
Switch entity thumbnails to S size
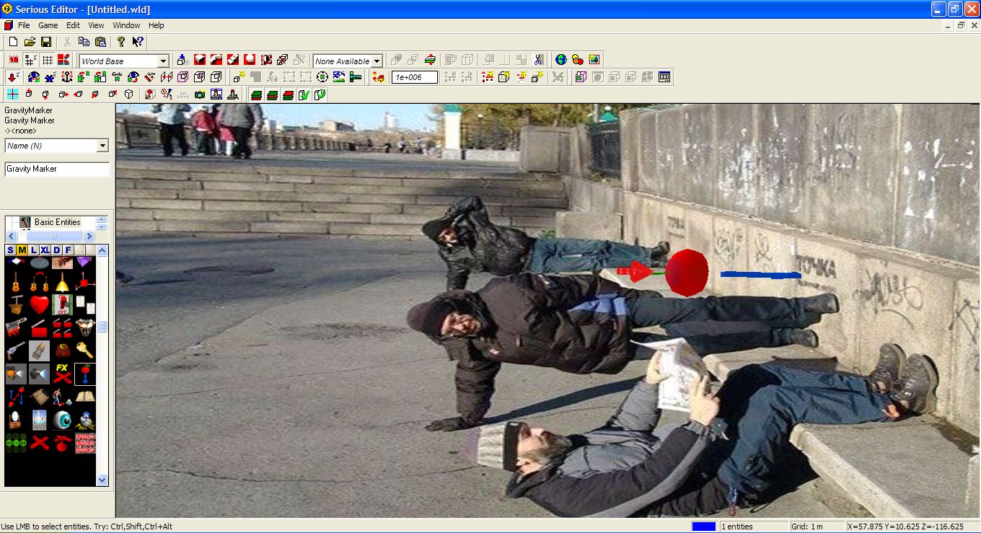tap(10, 250)
